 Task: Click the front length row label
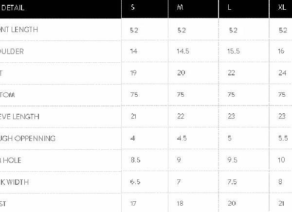(20, 30)
